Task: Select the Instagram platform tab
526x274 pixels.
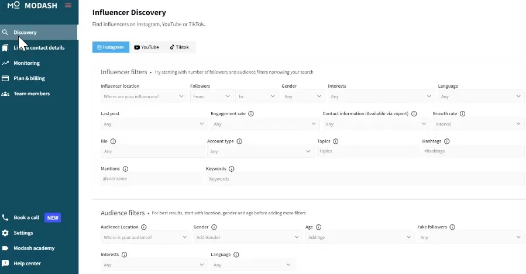Action: tap(111, 47)
